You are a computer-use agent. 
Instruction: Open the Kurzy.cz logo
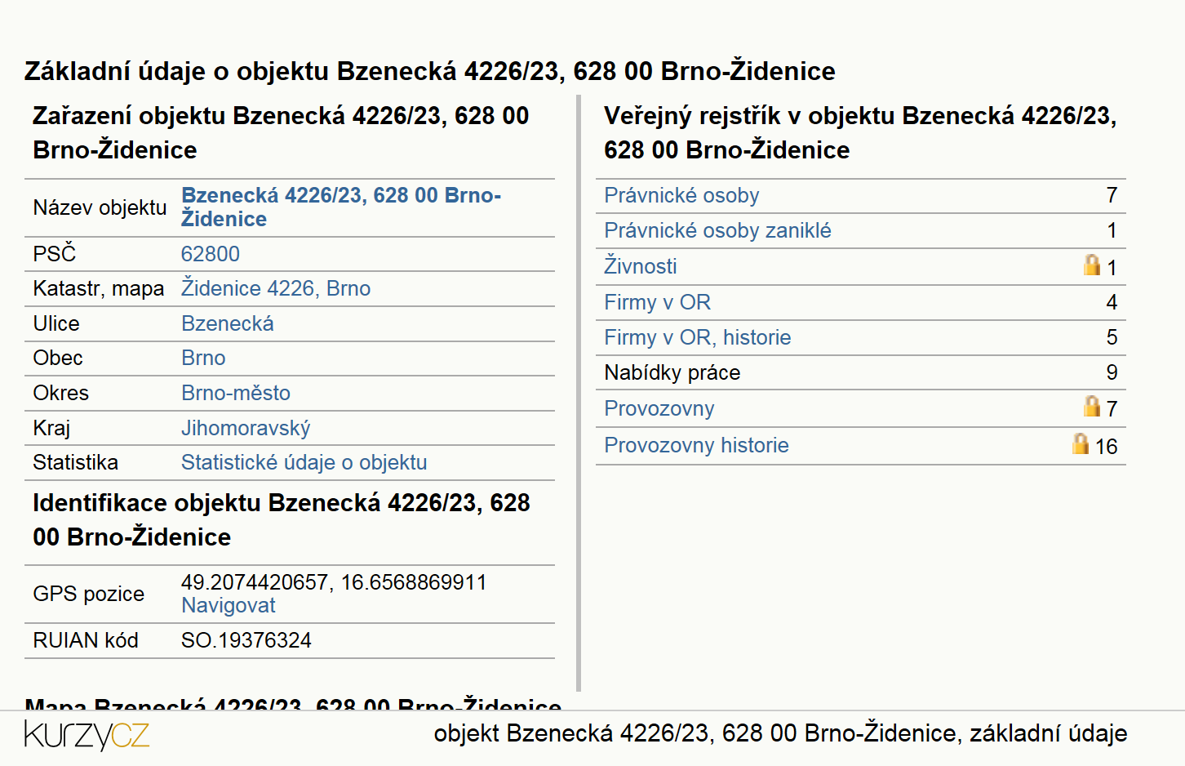(87, 734)
